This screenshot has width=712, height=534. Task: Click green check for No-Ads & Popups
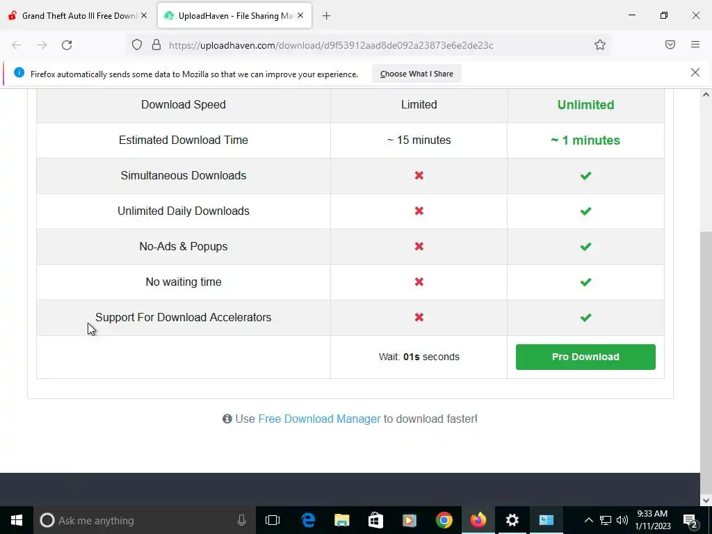[x=585, y=247]
